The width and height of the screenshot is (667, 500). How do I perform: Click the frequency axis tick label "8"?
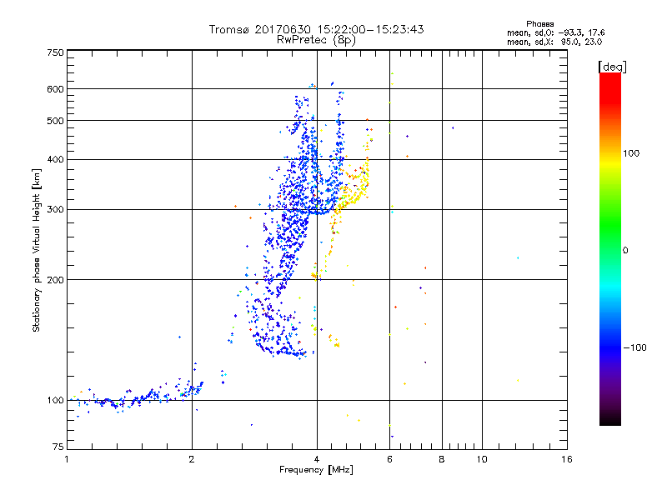[x=442, y=459]
